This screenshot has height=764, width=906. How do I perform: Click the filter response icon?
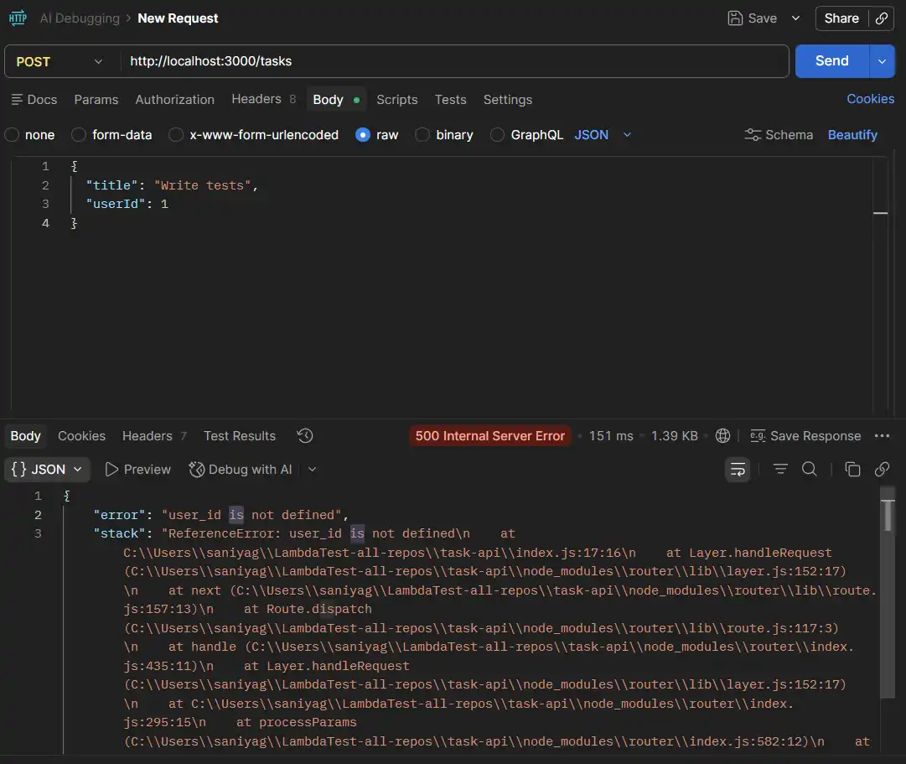pos(780,470)
